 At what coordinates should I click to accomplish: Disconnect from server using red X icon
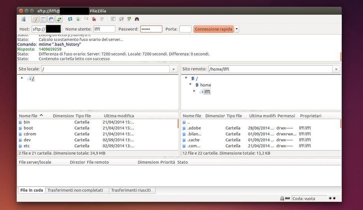94,19
